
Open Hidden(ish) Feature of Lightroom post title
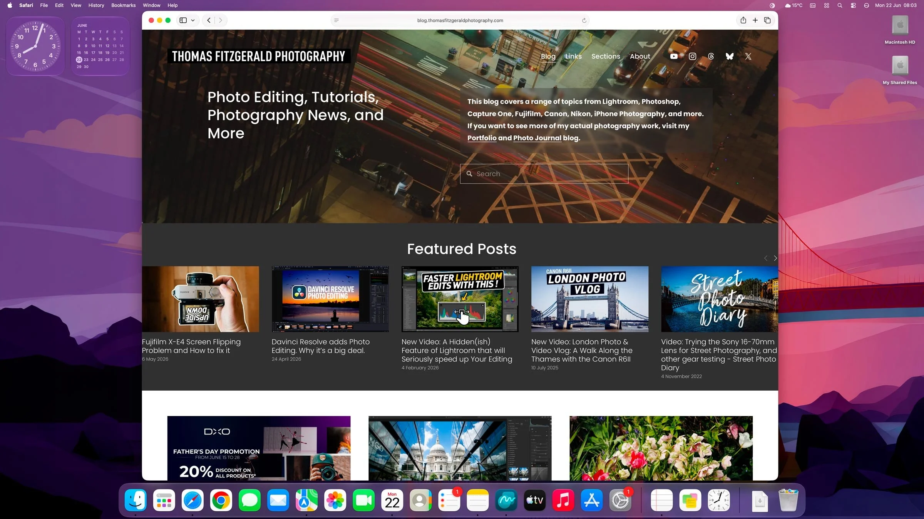click(457, 350)
